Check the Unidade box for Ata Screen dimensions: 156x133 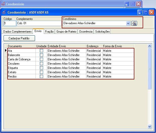[x=41, y=51]
